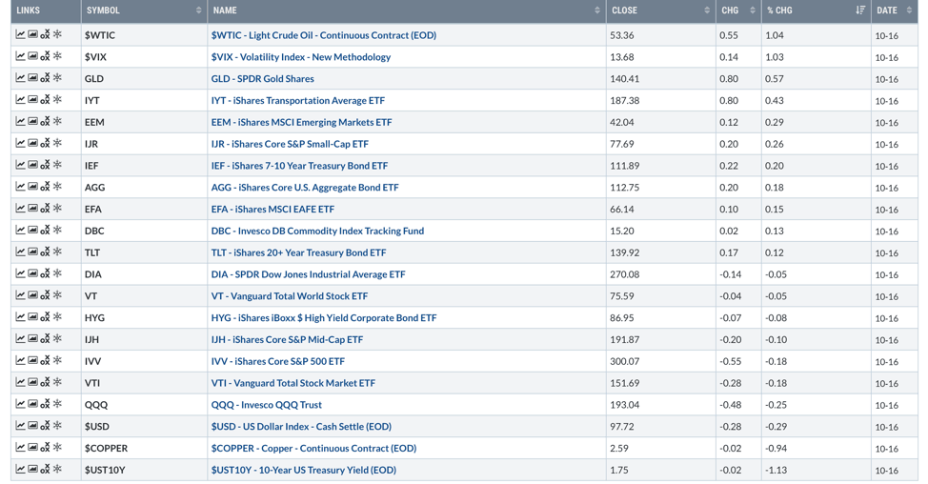This screenshot has height=484, width=928.
Task: Open $WTIC Light Crude Oil link
Action: tap(324, 35)
